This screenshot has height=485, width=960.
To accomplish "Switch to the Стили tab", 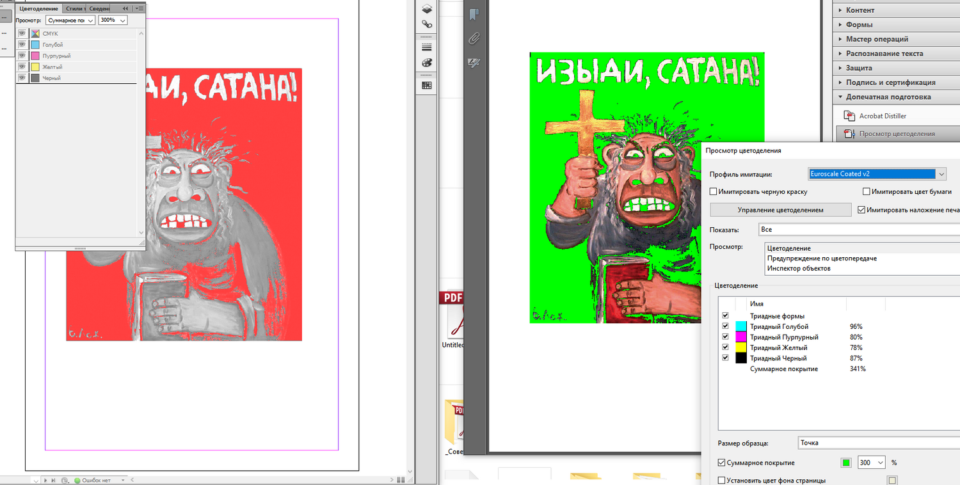I will (74, 8).
